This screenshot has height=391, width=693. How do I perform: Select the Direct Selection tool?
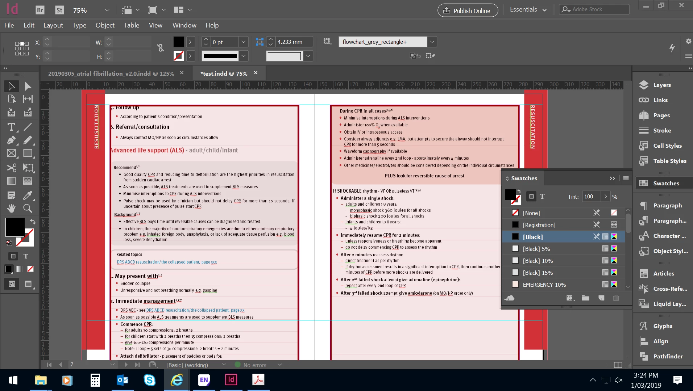[x=28, y=86]
